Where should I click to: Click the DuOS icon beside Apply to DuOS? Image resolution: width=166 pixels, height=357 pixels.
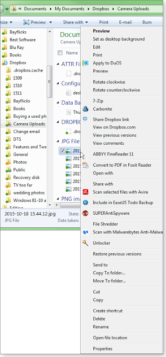[85, 63]
